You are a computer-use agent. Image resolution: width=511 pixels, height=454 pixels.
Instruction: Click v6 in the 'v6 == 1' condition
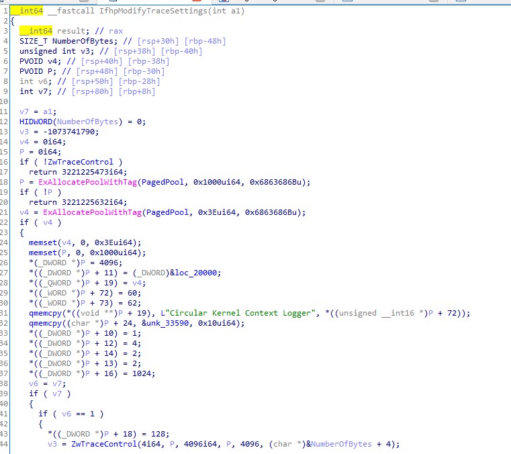66,414
